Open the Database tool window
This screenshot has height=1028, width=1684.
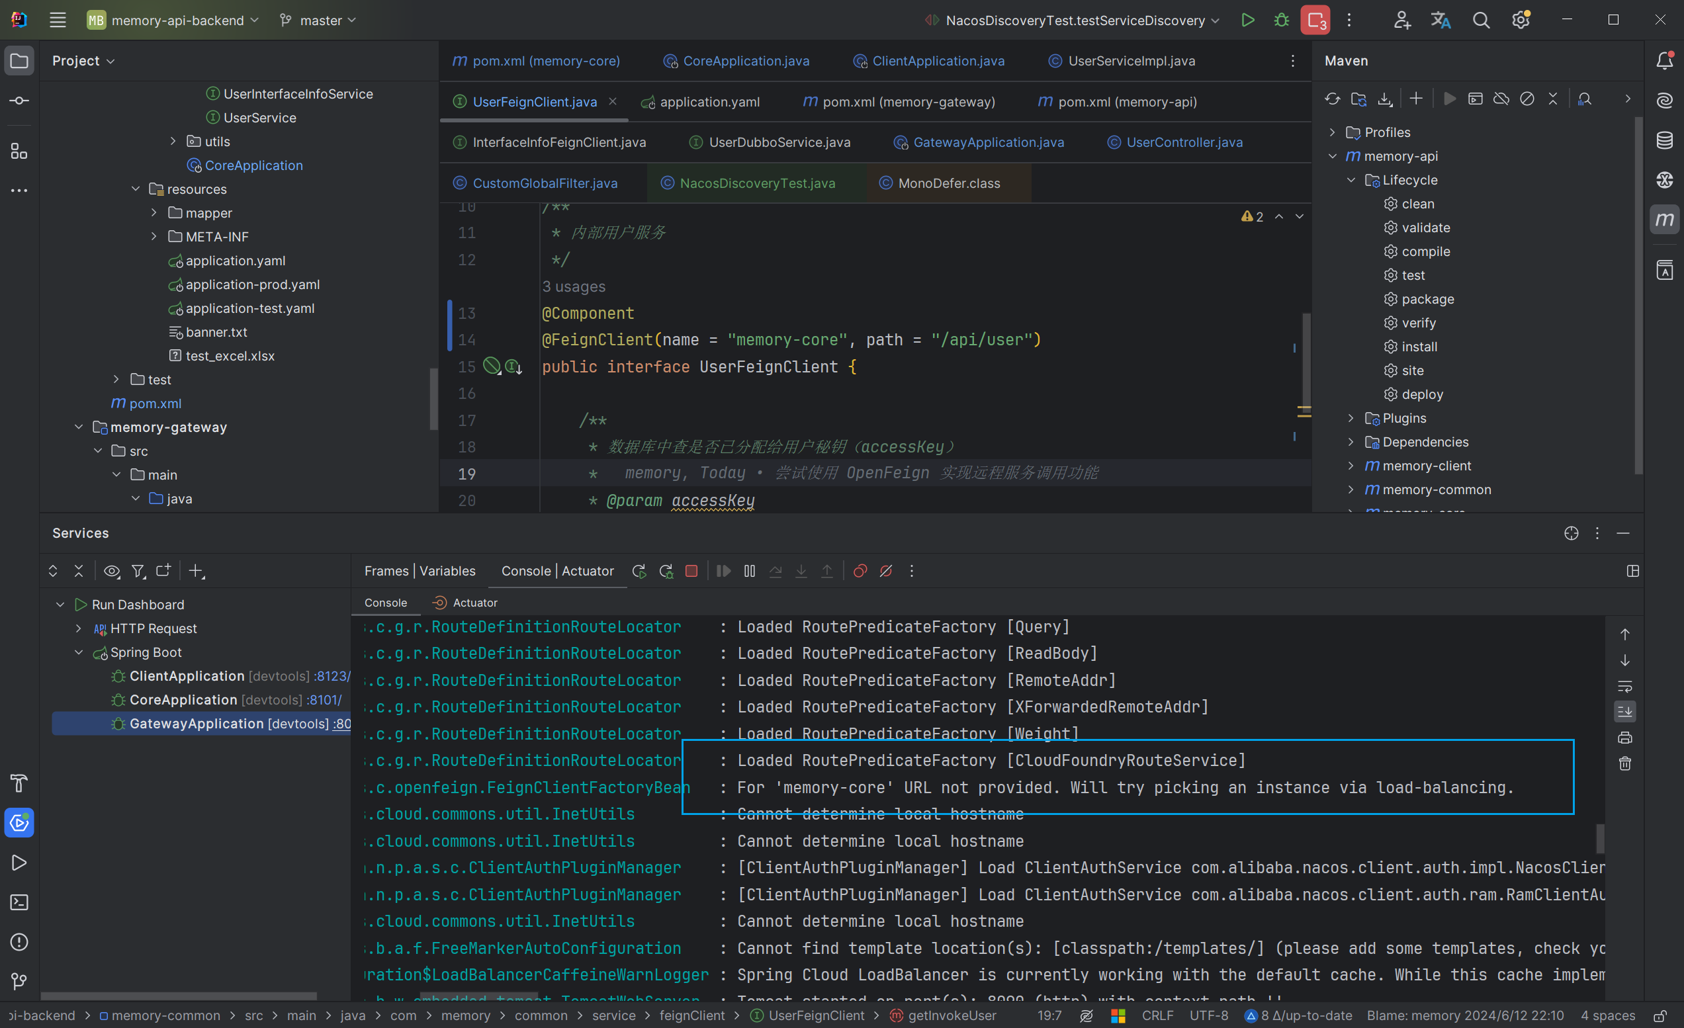(x=1664, y=140)
